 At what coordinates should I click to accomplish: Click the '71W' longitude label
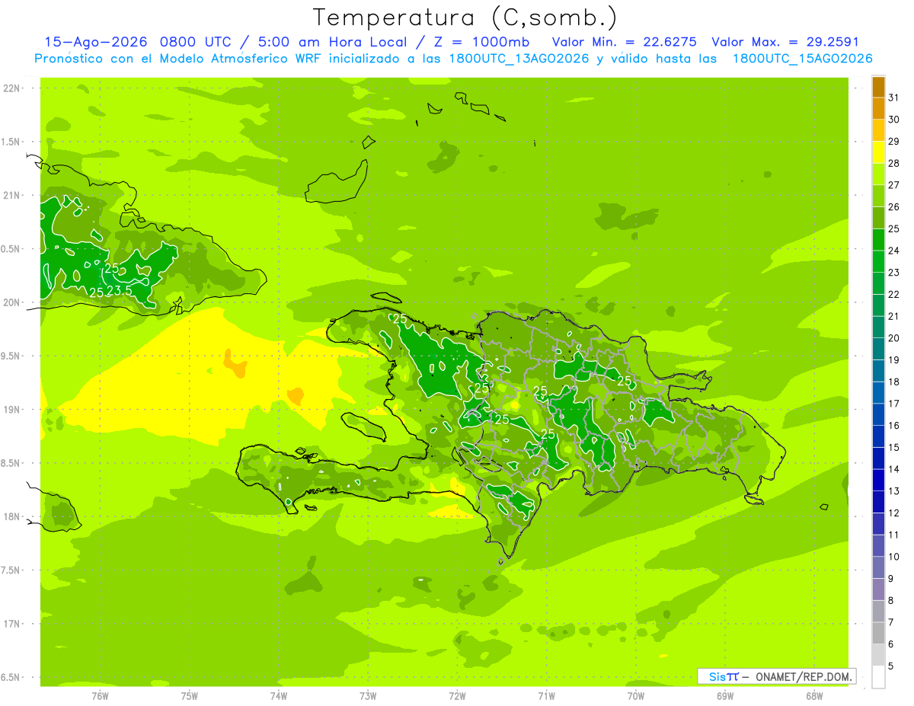546,695
